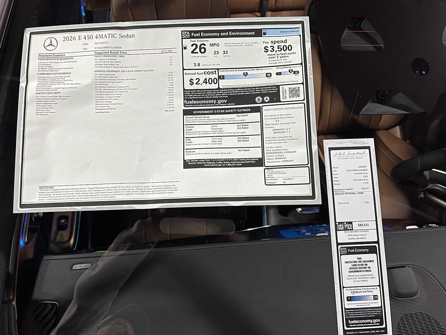Click the www.safercar.gov address
The height and width of the screenshot is (335, 446).
(213, 165)
